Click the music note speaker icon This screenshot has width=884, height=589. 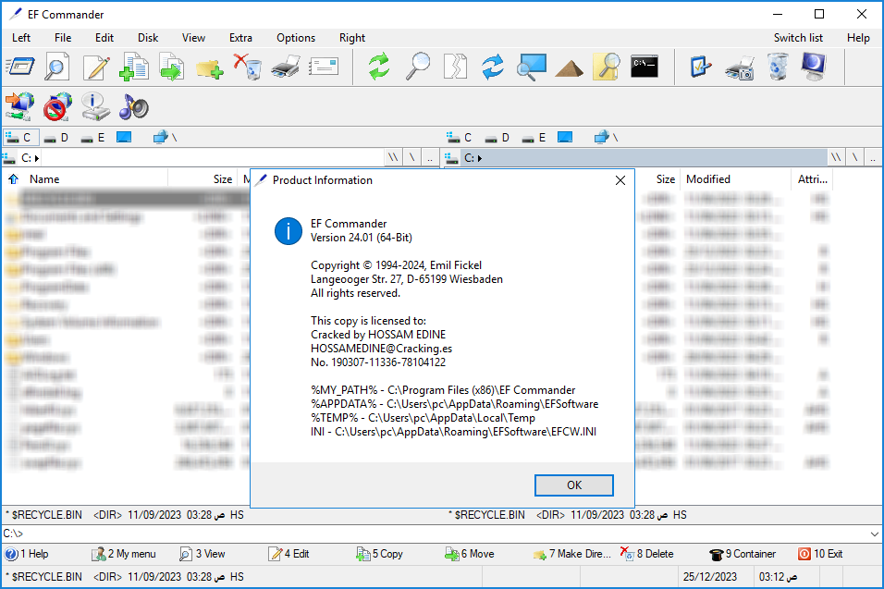coord(133,106)
